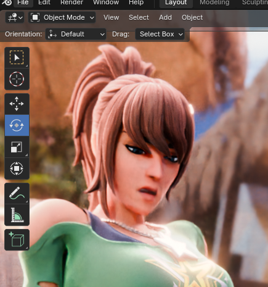268x287 pixels.
Task: Select the Add Cube tool
Action: pos(17,239)
